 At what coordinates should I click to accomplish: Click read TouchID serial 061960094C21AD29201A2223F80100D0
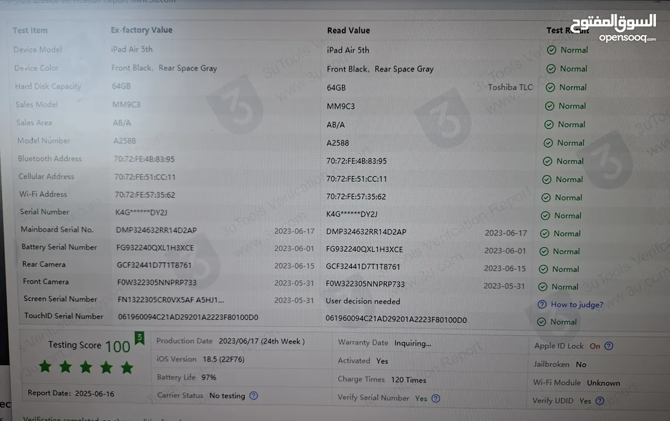[396, 320]
